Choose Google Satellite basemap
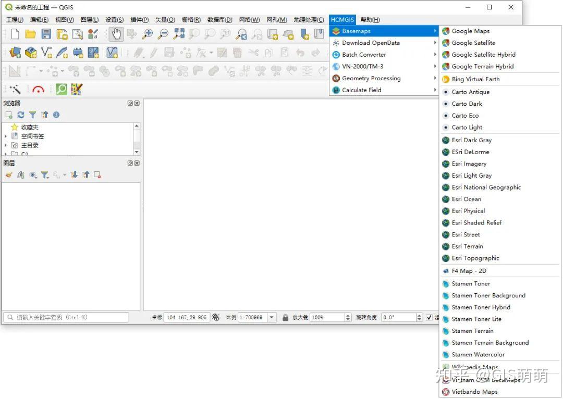 (500, 43)
